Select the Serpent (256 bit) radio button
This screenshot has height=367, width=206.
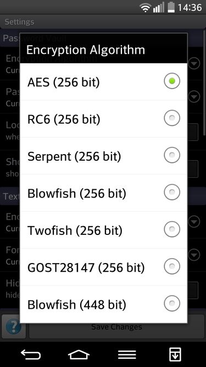[x=172, y=155]
